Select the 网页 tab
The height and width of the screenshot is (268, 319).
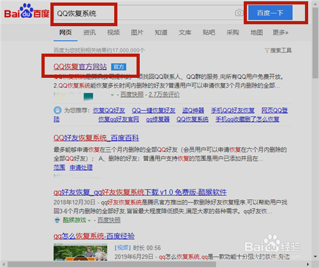65,33
